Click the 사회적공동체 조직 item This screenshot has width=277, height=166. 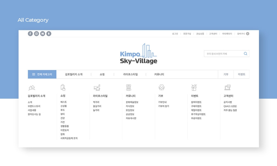coord(69,138)
